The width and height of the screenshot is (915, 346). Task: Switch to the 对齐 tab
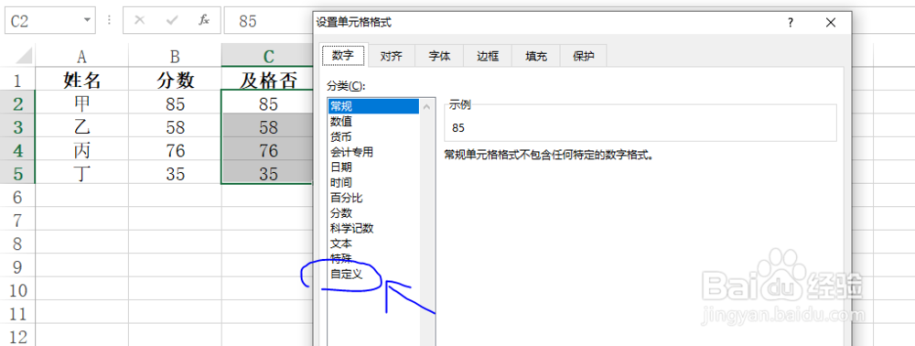391,56
